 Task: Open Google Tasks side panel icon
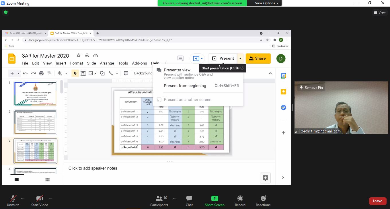(283, 108)
